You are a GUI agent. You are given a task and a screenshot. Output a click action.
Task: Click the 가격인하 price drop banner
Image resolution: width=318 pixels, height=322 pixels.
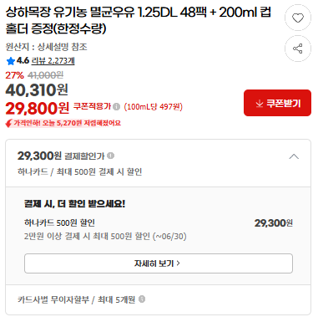(63, 123)
